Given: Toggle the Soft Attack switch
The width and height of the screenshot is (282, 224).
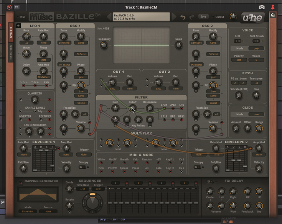Looking at the screenshot, I should coord(256,41).
